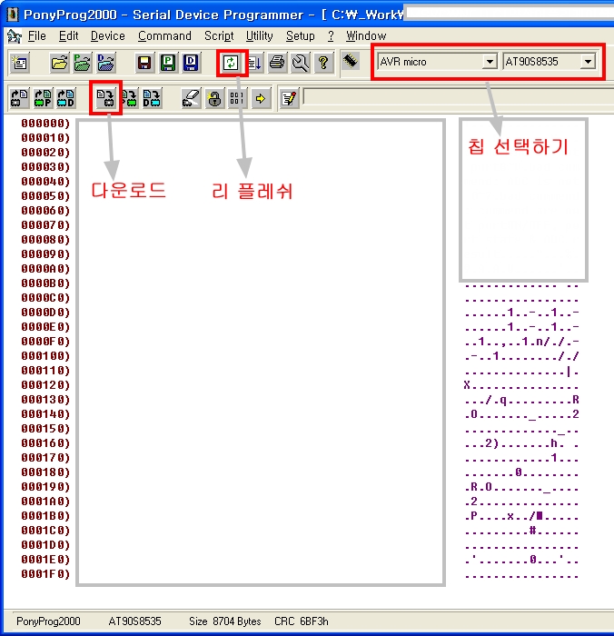Click the empty text field after Edit note icon
614x636 pixels.
point(459,98)
